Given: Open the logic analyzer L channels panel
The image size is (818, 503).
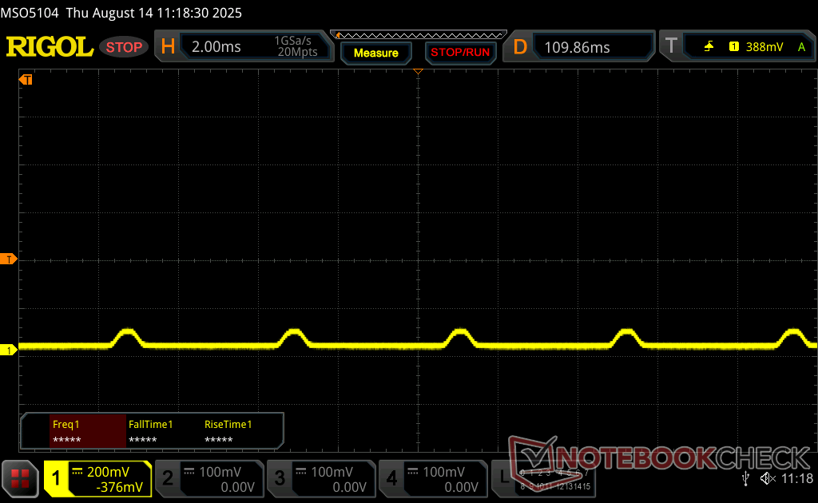Looking at the screenshot, I should 543,478.
